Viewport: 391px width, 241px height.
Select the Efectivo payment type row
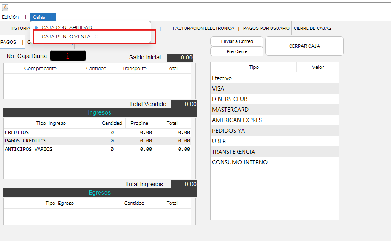274,78
